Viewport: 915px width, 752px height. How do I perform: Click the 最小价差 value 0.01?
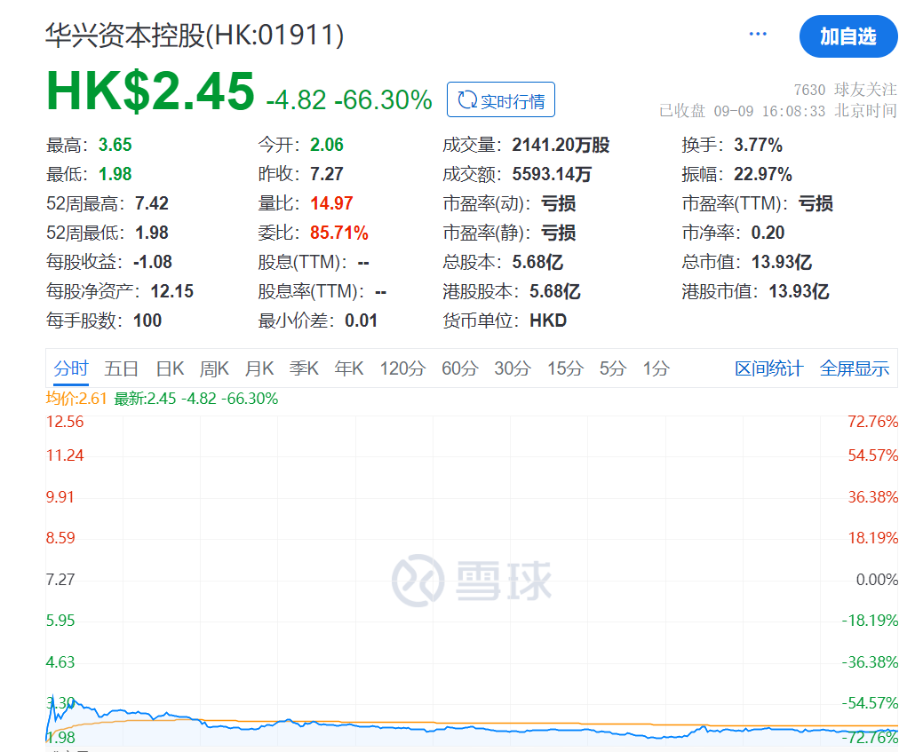[362, 321]
